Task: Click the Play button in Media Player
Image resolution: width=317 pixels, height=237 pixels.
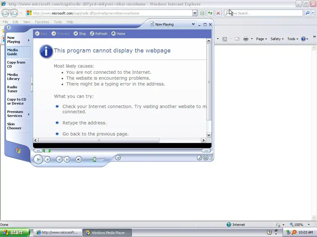Action: pos(38,160)
